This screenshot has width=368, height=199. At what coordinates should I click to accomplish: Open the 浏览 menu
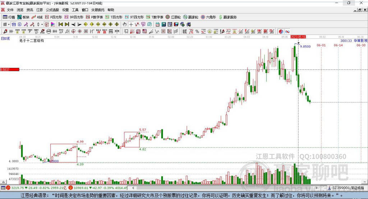[x=20, y=10]
